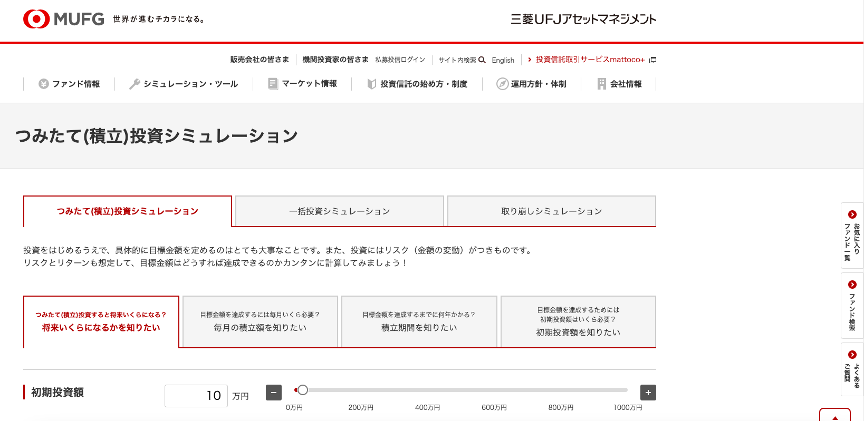
Task: Select 毎月の積立額を知りたい tab
Action: pos(260,322)
